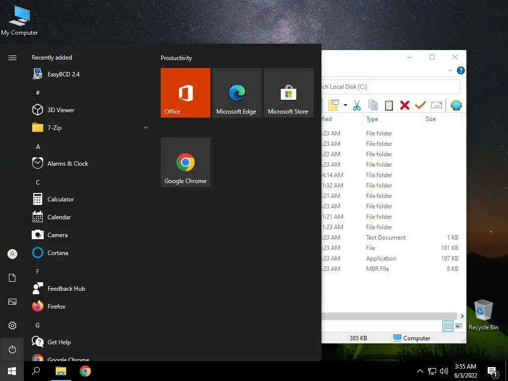Click the Paste clipboard toolbar icon
The image size is (508, 381).
pyautogui.click(x=389, y=105)
